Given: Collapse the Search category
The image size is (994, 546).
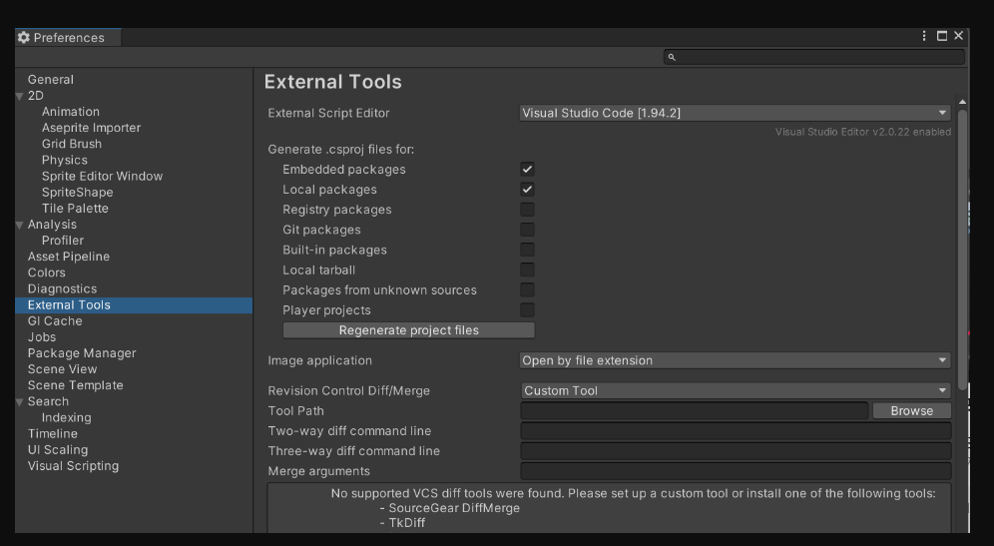Looking at the screenshot, I should pos(20,401).
